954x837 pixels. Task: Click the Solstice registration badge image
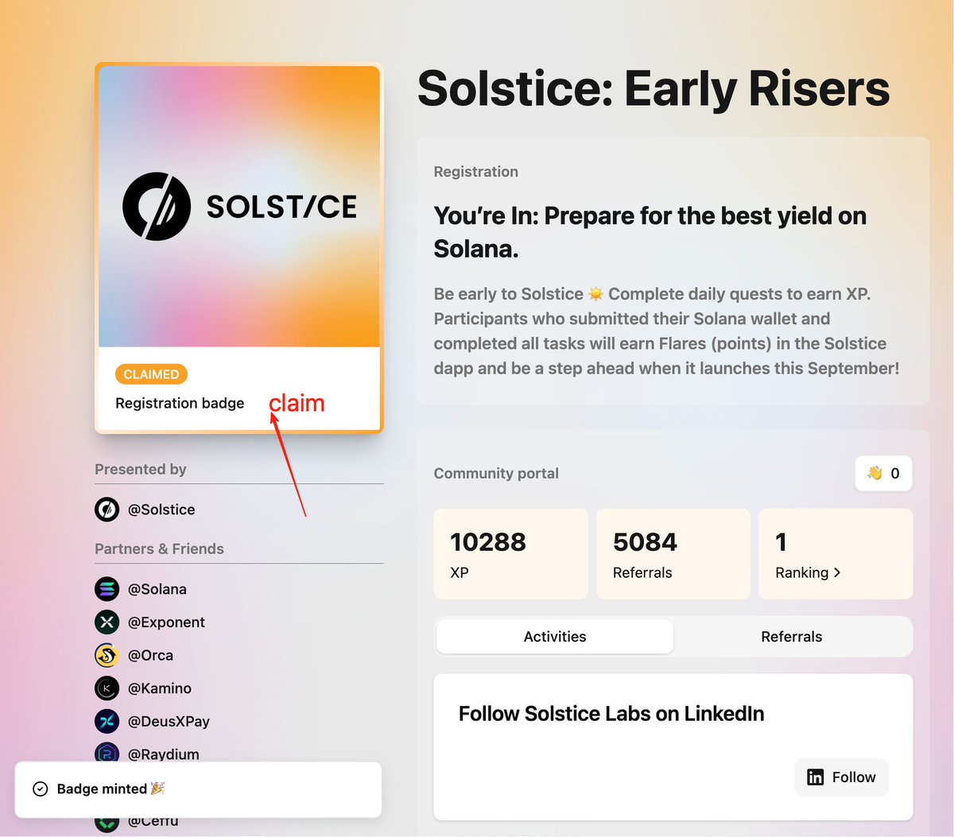[239, 207]
